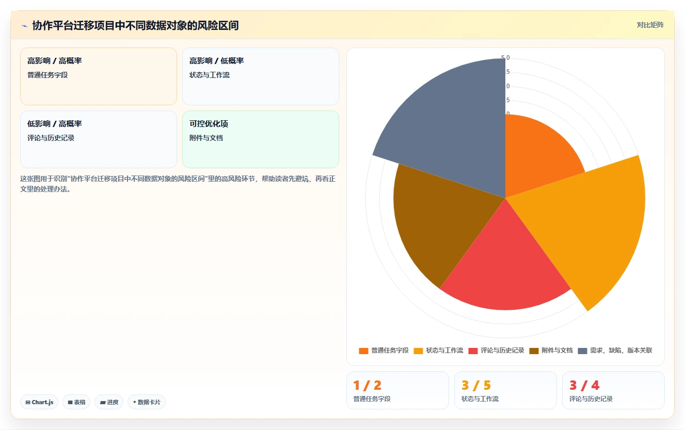
Task: Click the 进度 tag chip
Action: (x=109, y=402)
